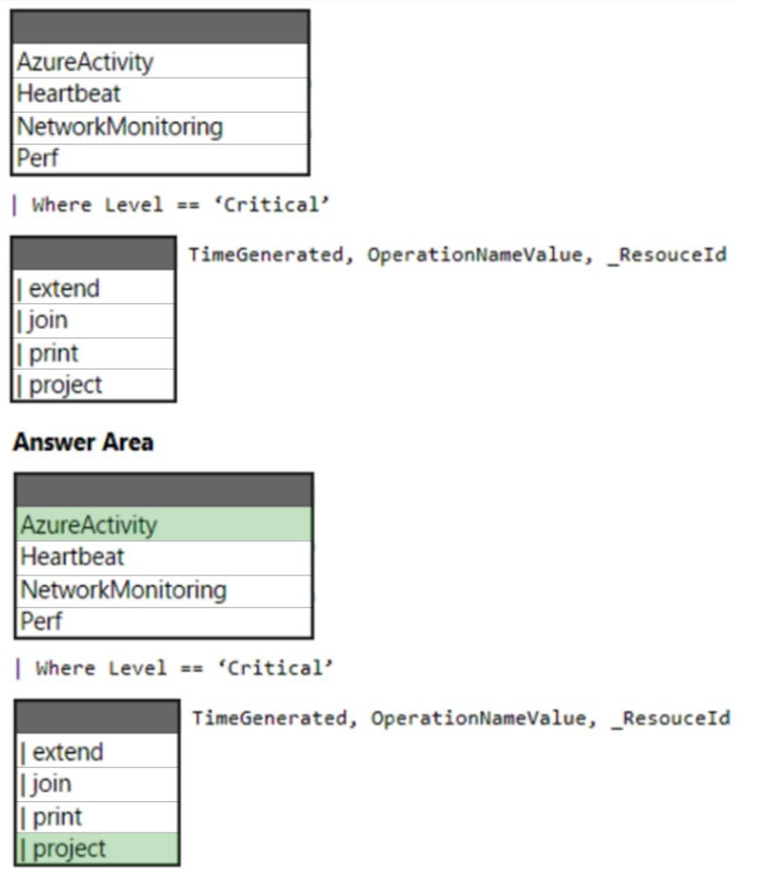The image size is (760, 874).
Task: Select the green-highlighted AzureActivity option
Action: click(x=163, y=525)
